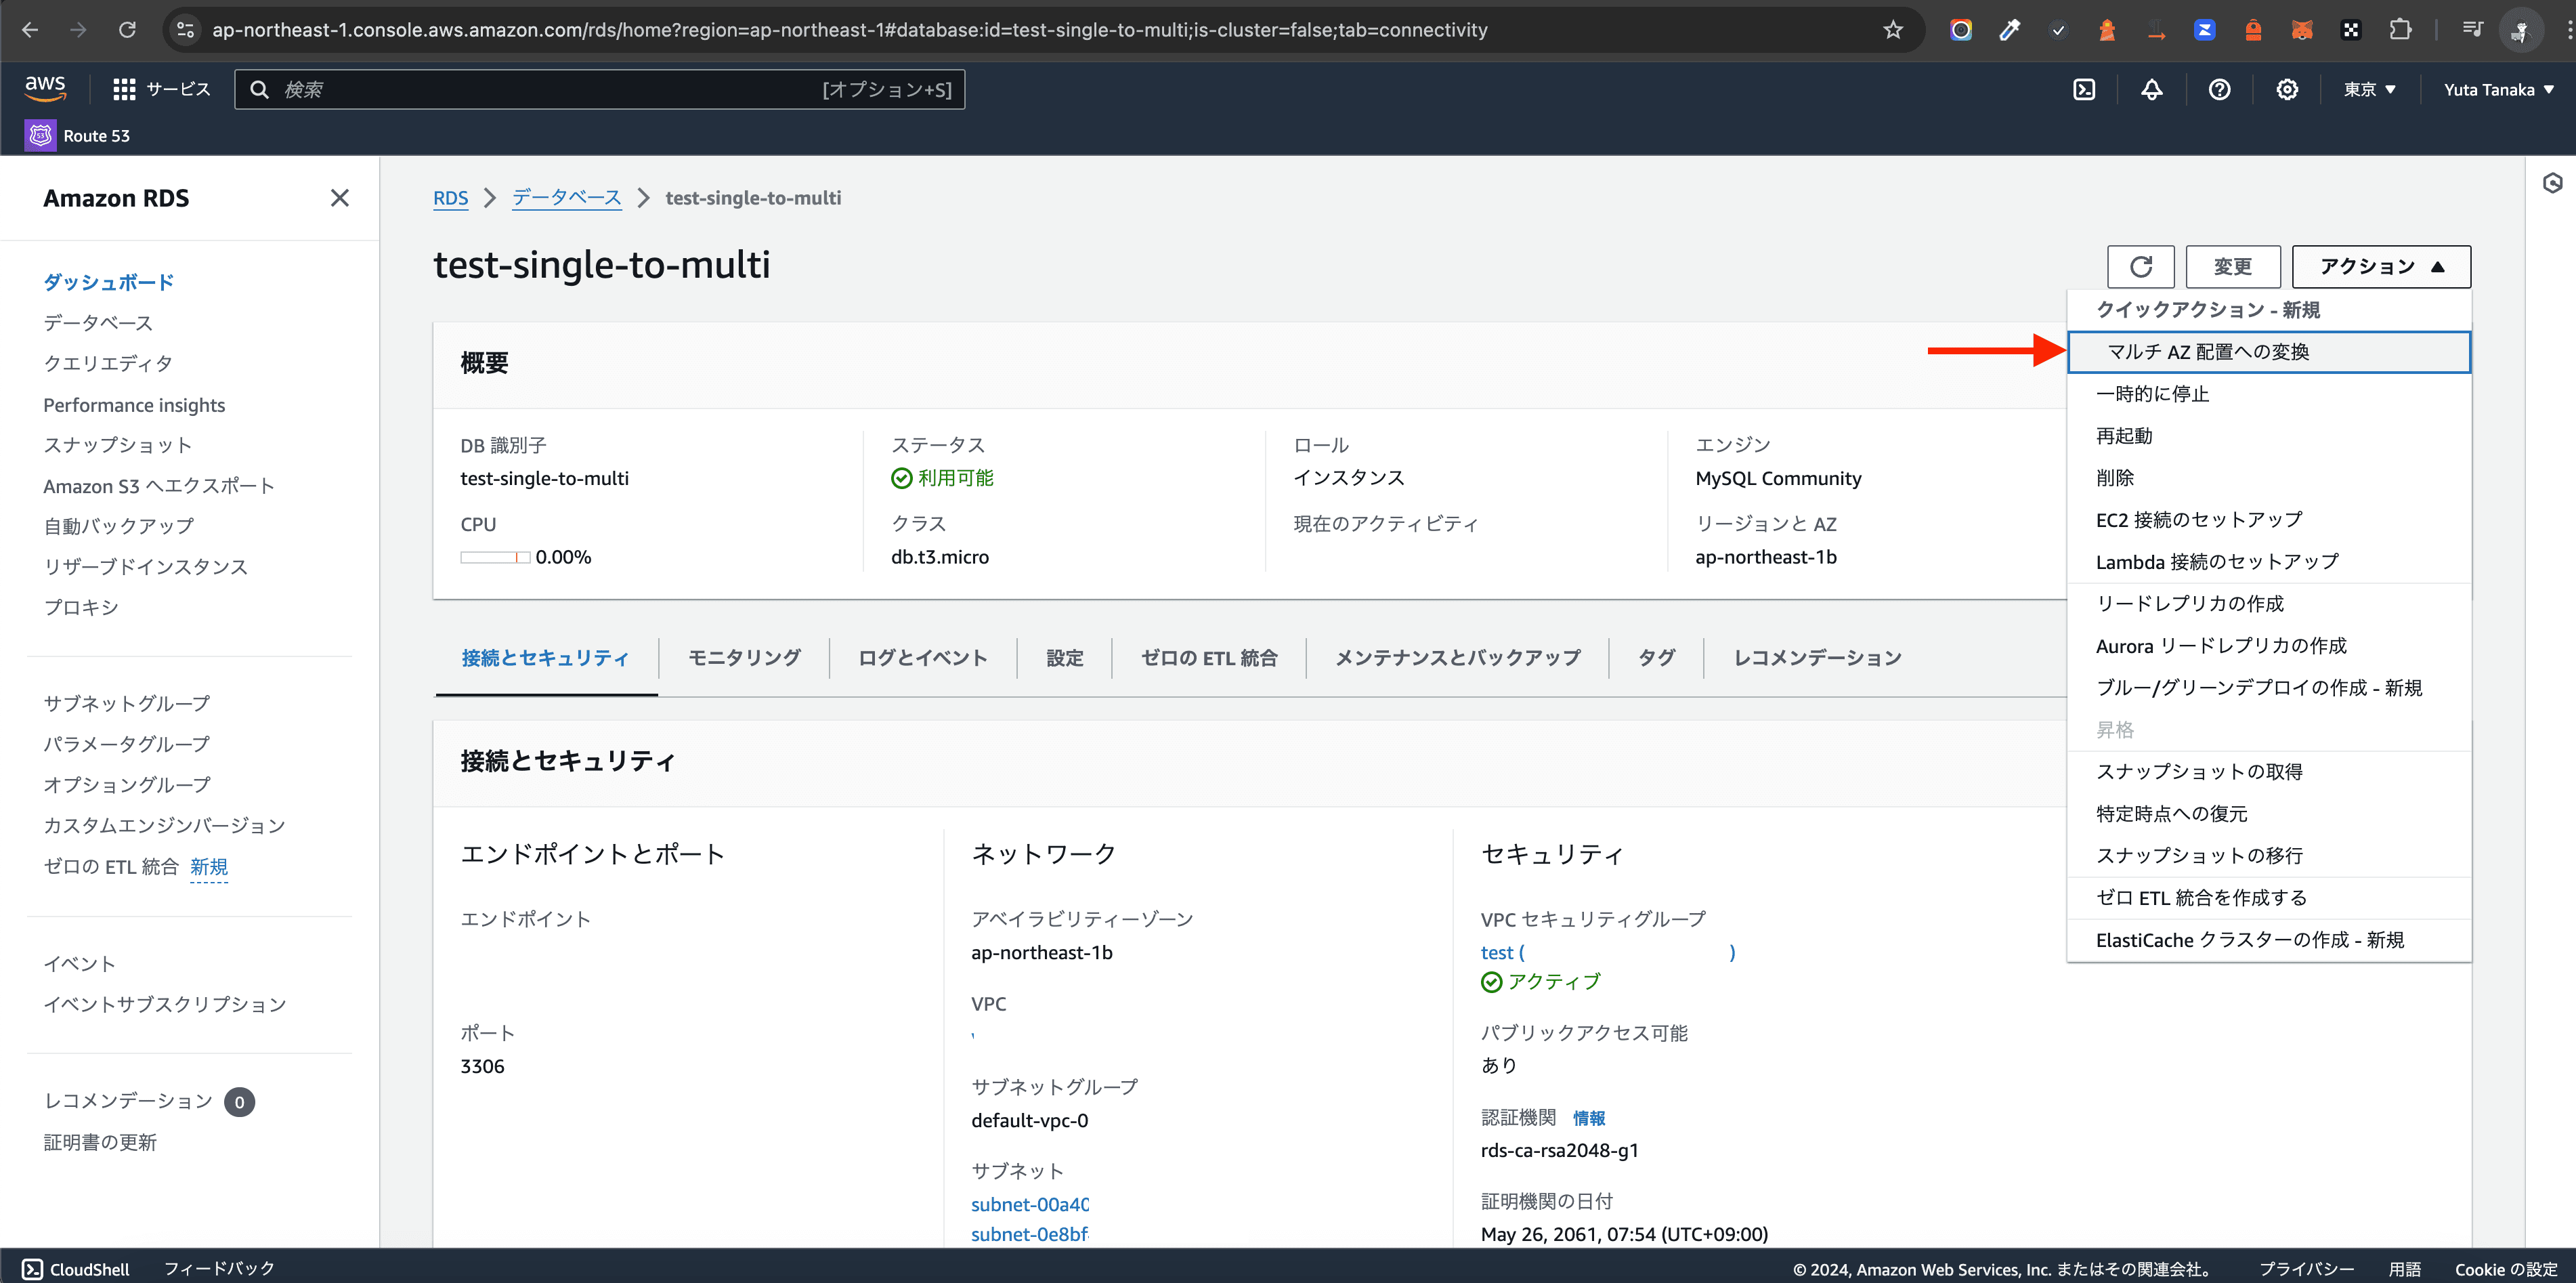Open the タグ tab

1656,658
